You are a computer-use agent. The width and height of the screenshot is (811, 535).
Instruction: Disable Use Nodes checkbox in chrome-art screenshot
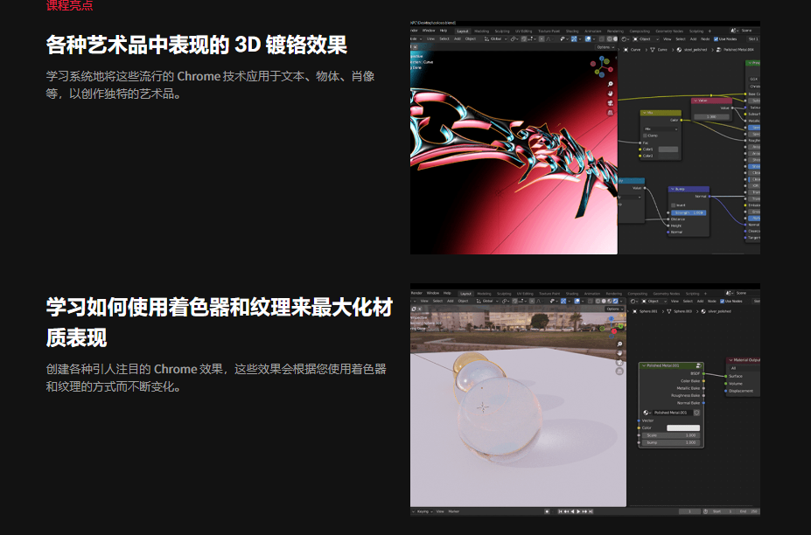[716, 38]
